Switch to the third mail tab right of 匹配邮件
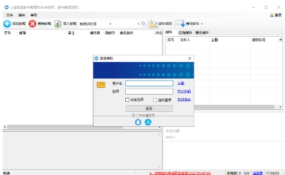The width and height of the screenshot is (285, 175). tap(202, 33)
